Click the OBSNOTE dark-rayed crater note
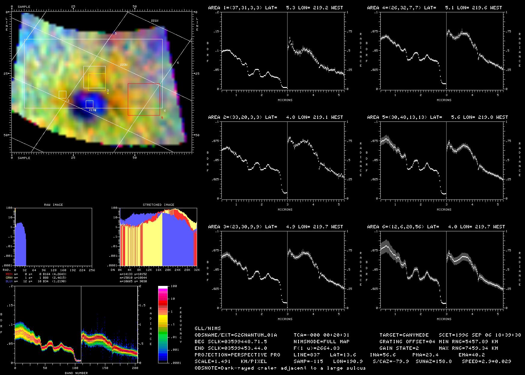The height and width of the screenshot is (375, 525). (280, 368)
